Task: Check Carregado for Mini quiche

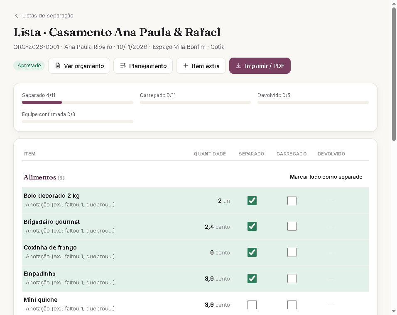Action: point(292,305)
